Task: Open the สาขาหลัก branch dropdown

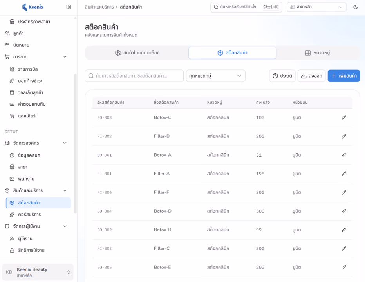Action: tap(316, 7)
